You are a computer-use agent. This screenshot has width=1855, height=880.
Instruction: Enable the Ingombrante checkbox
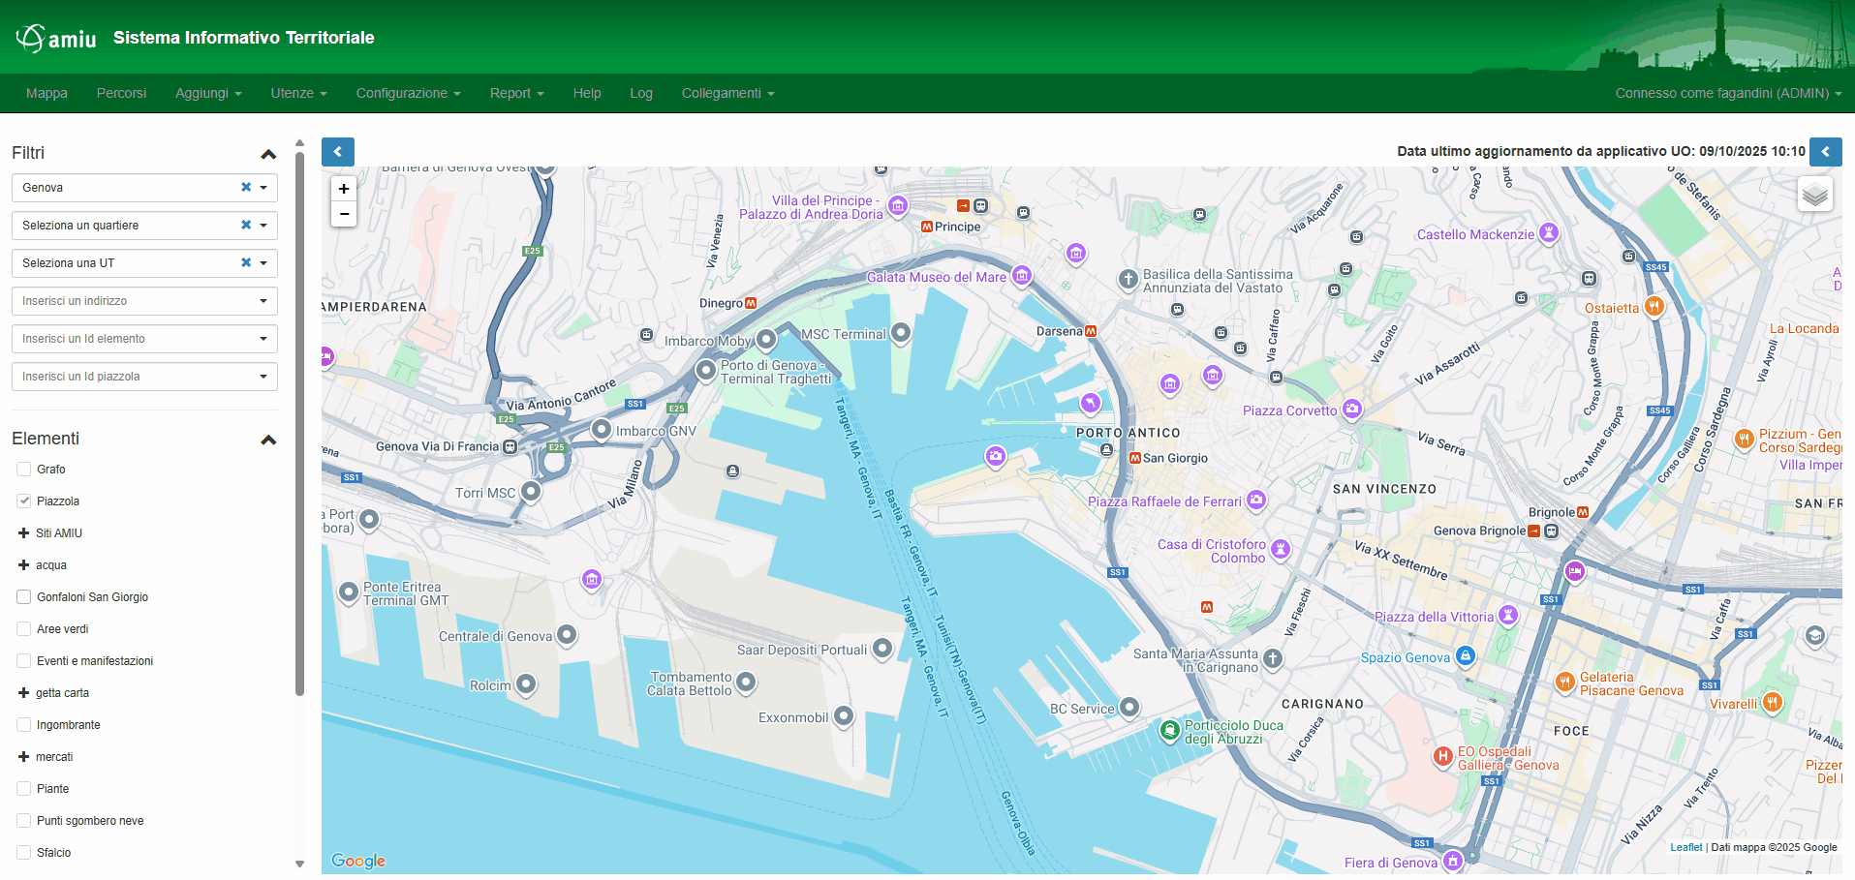pos(24,725)
